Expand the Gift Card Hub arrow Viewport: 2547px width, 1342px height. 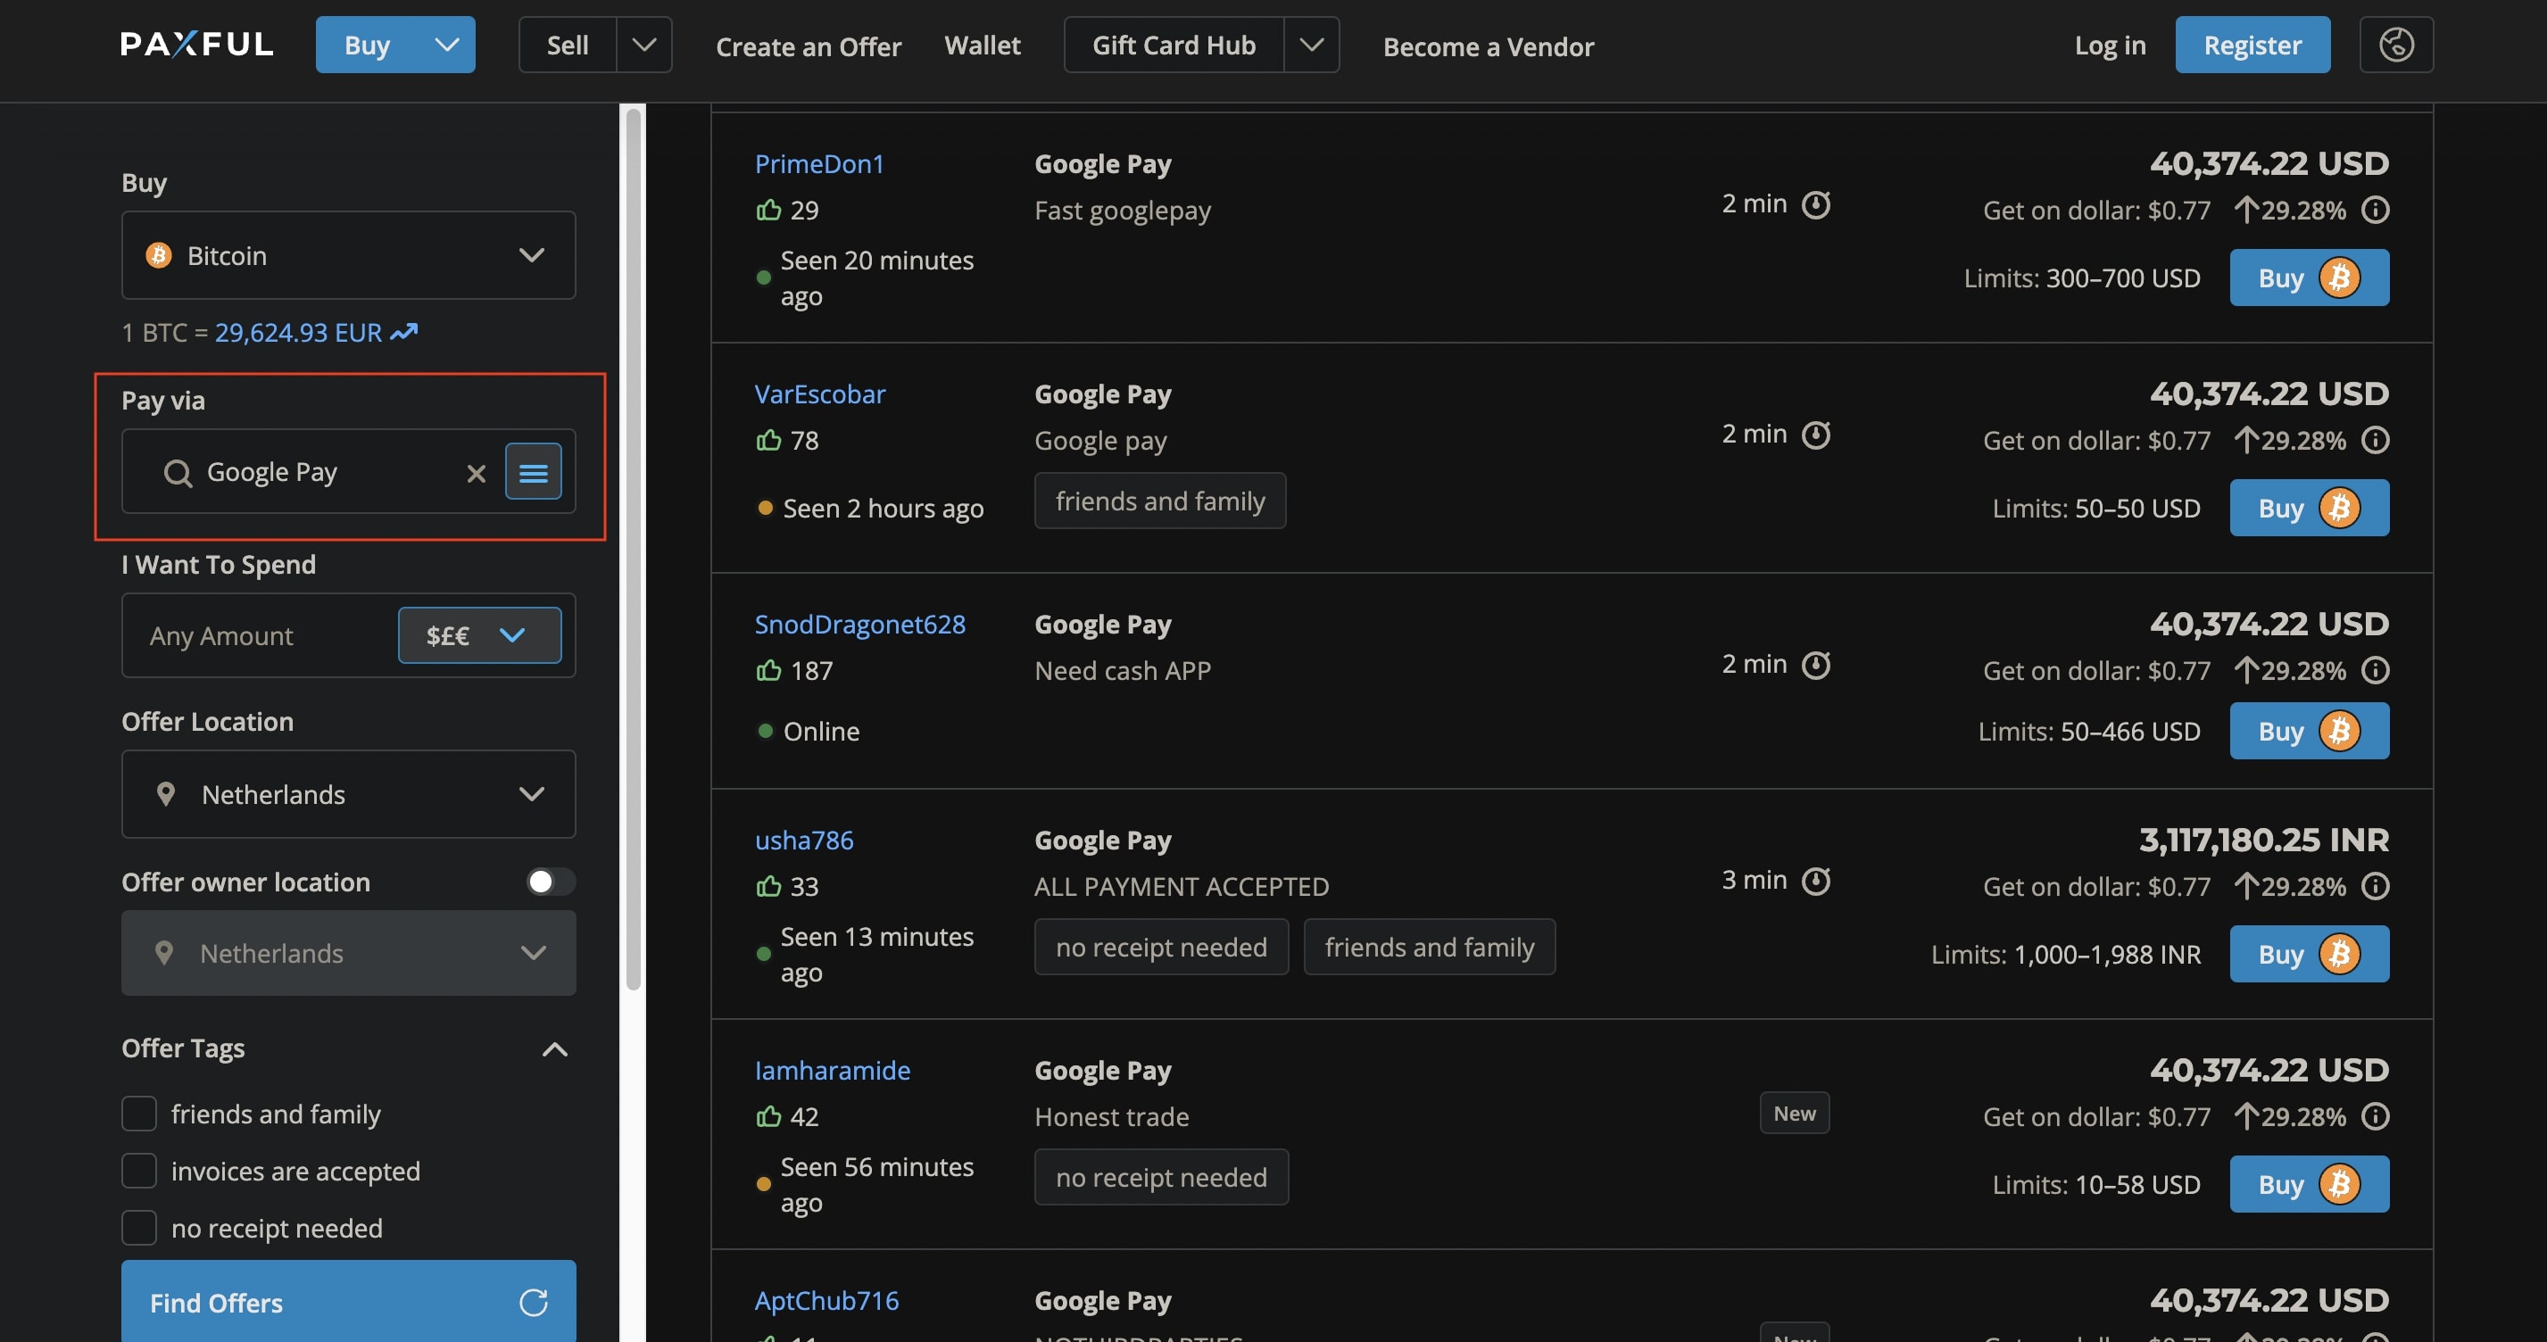tap(1311, 45)
